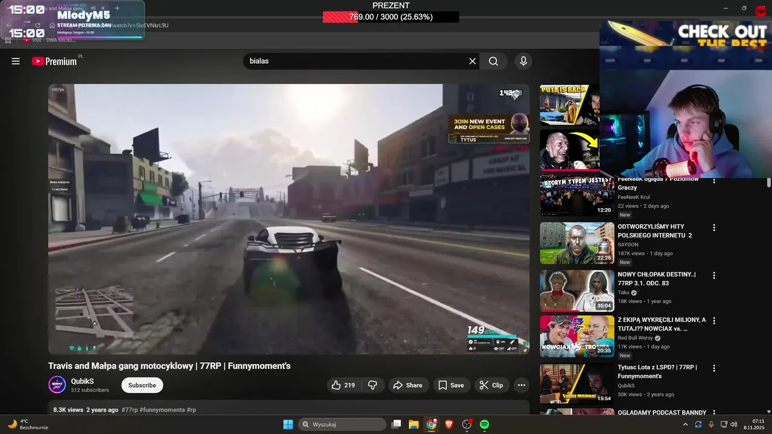Open options for Tytusc Lota video
Image resolution: width=772 pixels, height=434 pixels.
click(714, 368)
